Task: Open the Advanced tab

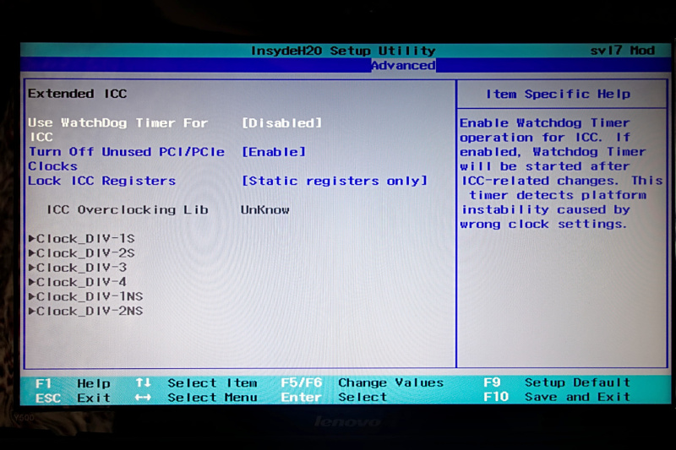Action: pyautogui.click(x=403, y=66)
